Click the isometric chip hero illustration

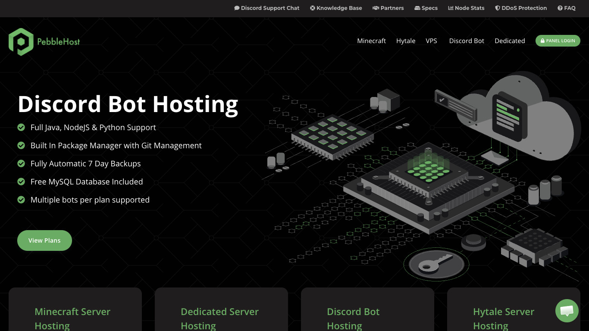tap(421, 177)
